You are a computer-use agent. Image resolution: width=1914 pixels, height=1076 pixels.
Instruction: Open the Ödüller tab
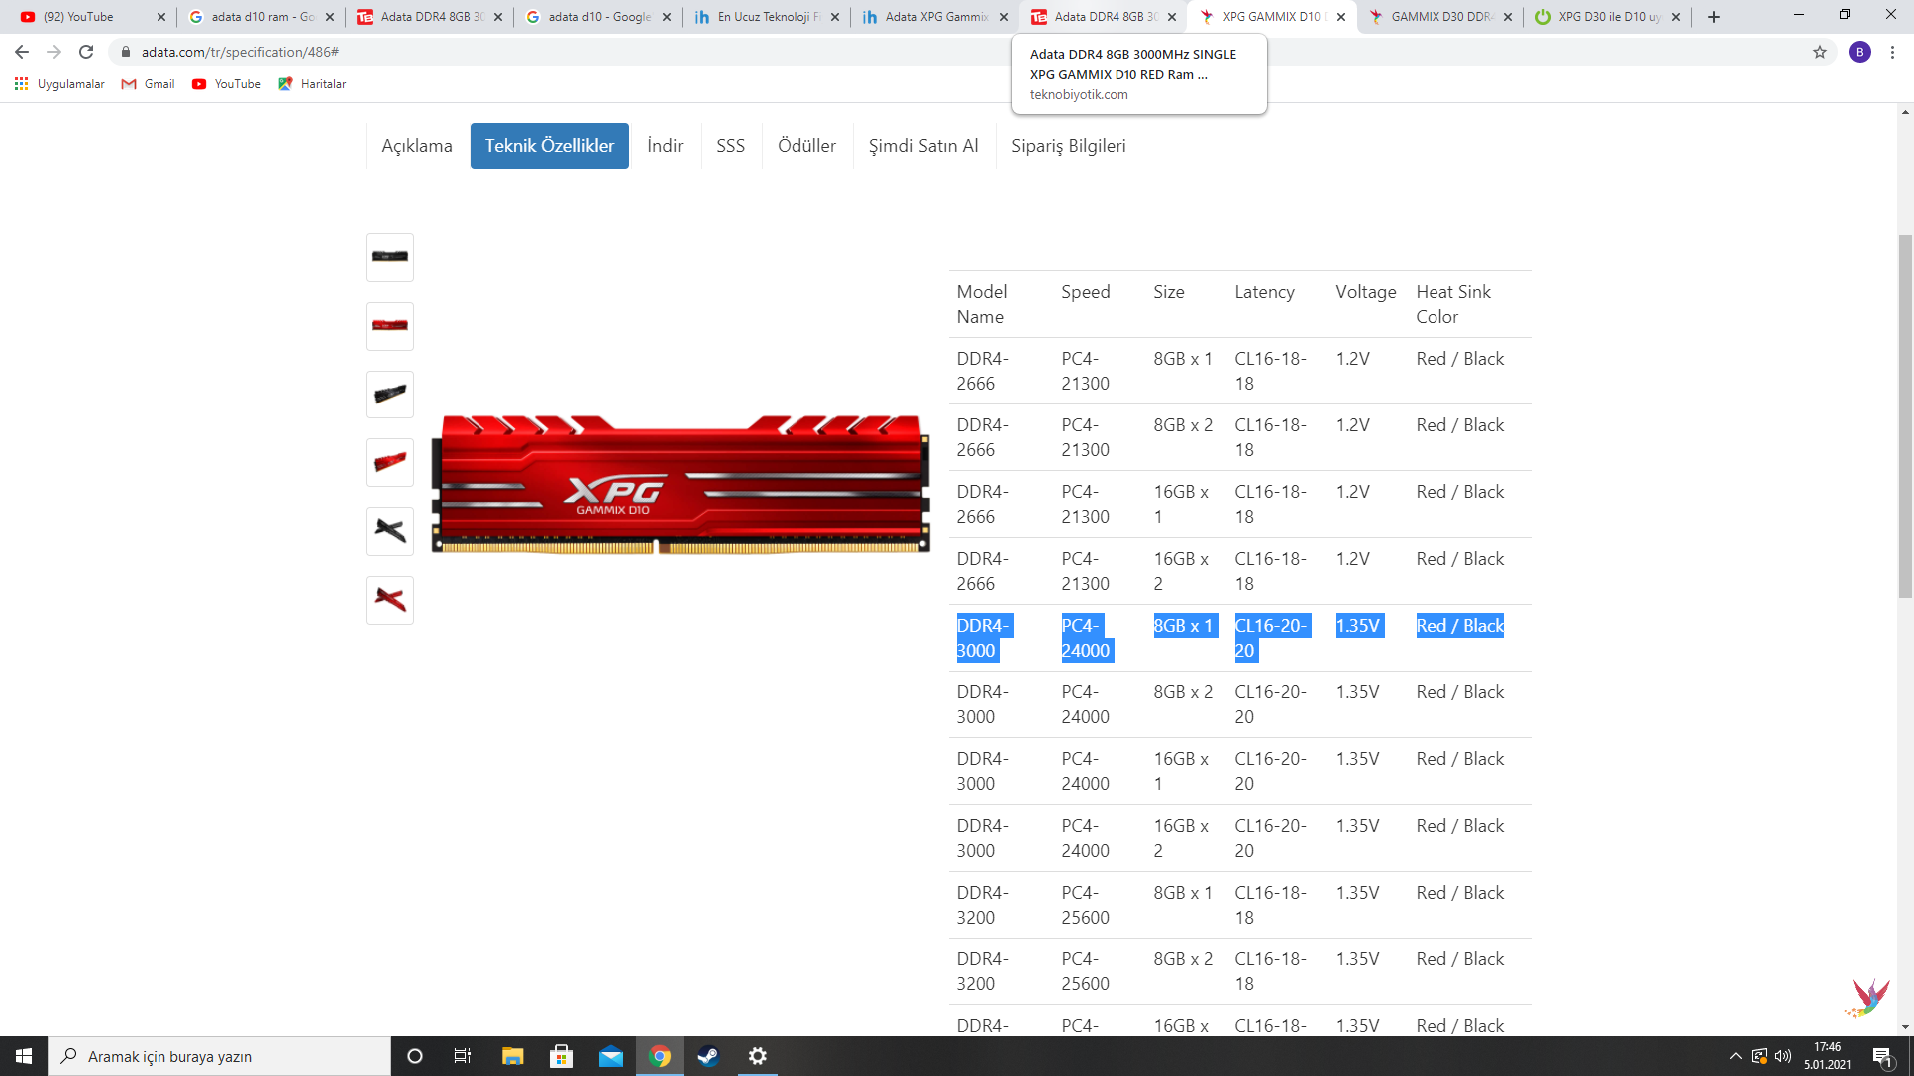(806, 146)
